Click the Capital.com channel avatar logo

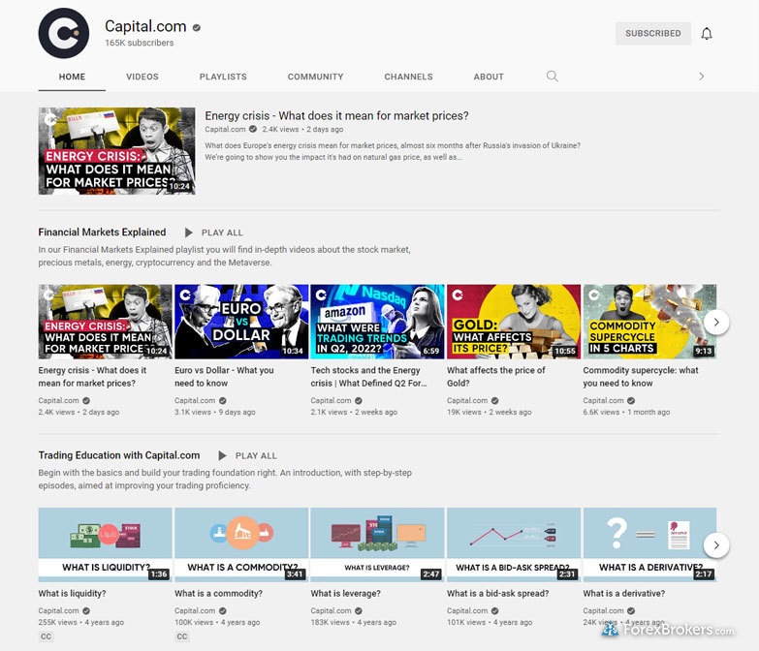(x=63, y=33)
